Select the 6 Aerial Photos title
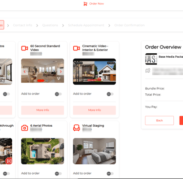This screenshot has height=179, width=183. point(41,126)
